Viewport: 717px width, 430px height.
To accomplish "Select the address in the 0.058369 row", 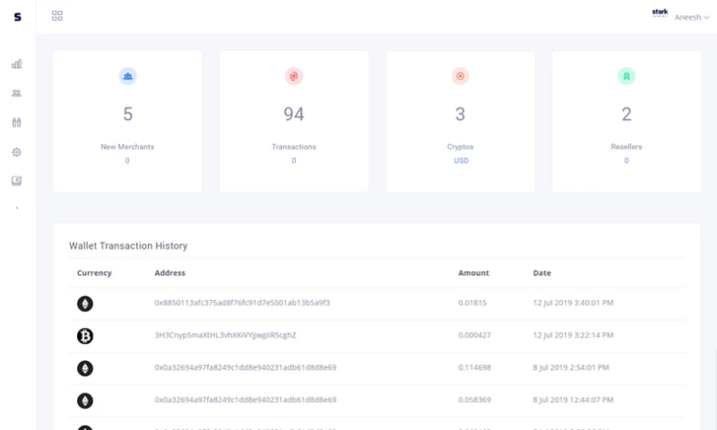I will point(246,400).
